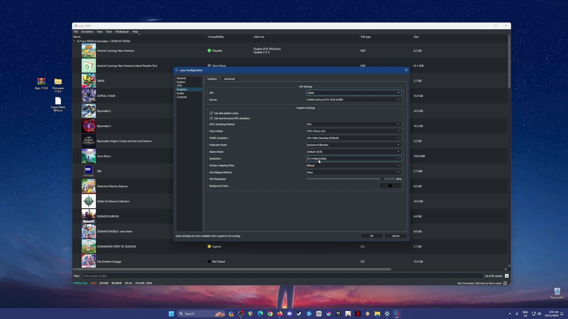Open Device dropdown showing RTX 2070 SUPER
Viewport: 568px width, 319px height.
[354, 100]
